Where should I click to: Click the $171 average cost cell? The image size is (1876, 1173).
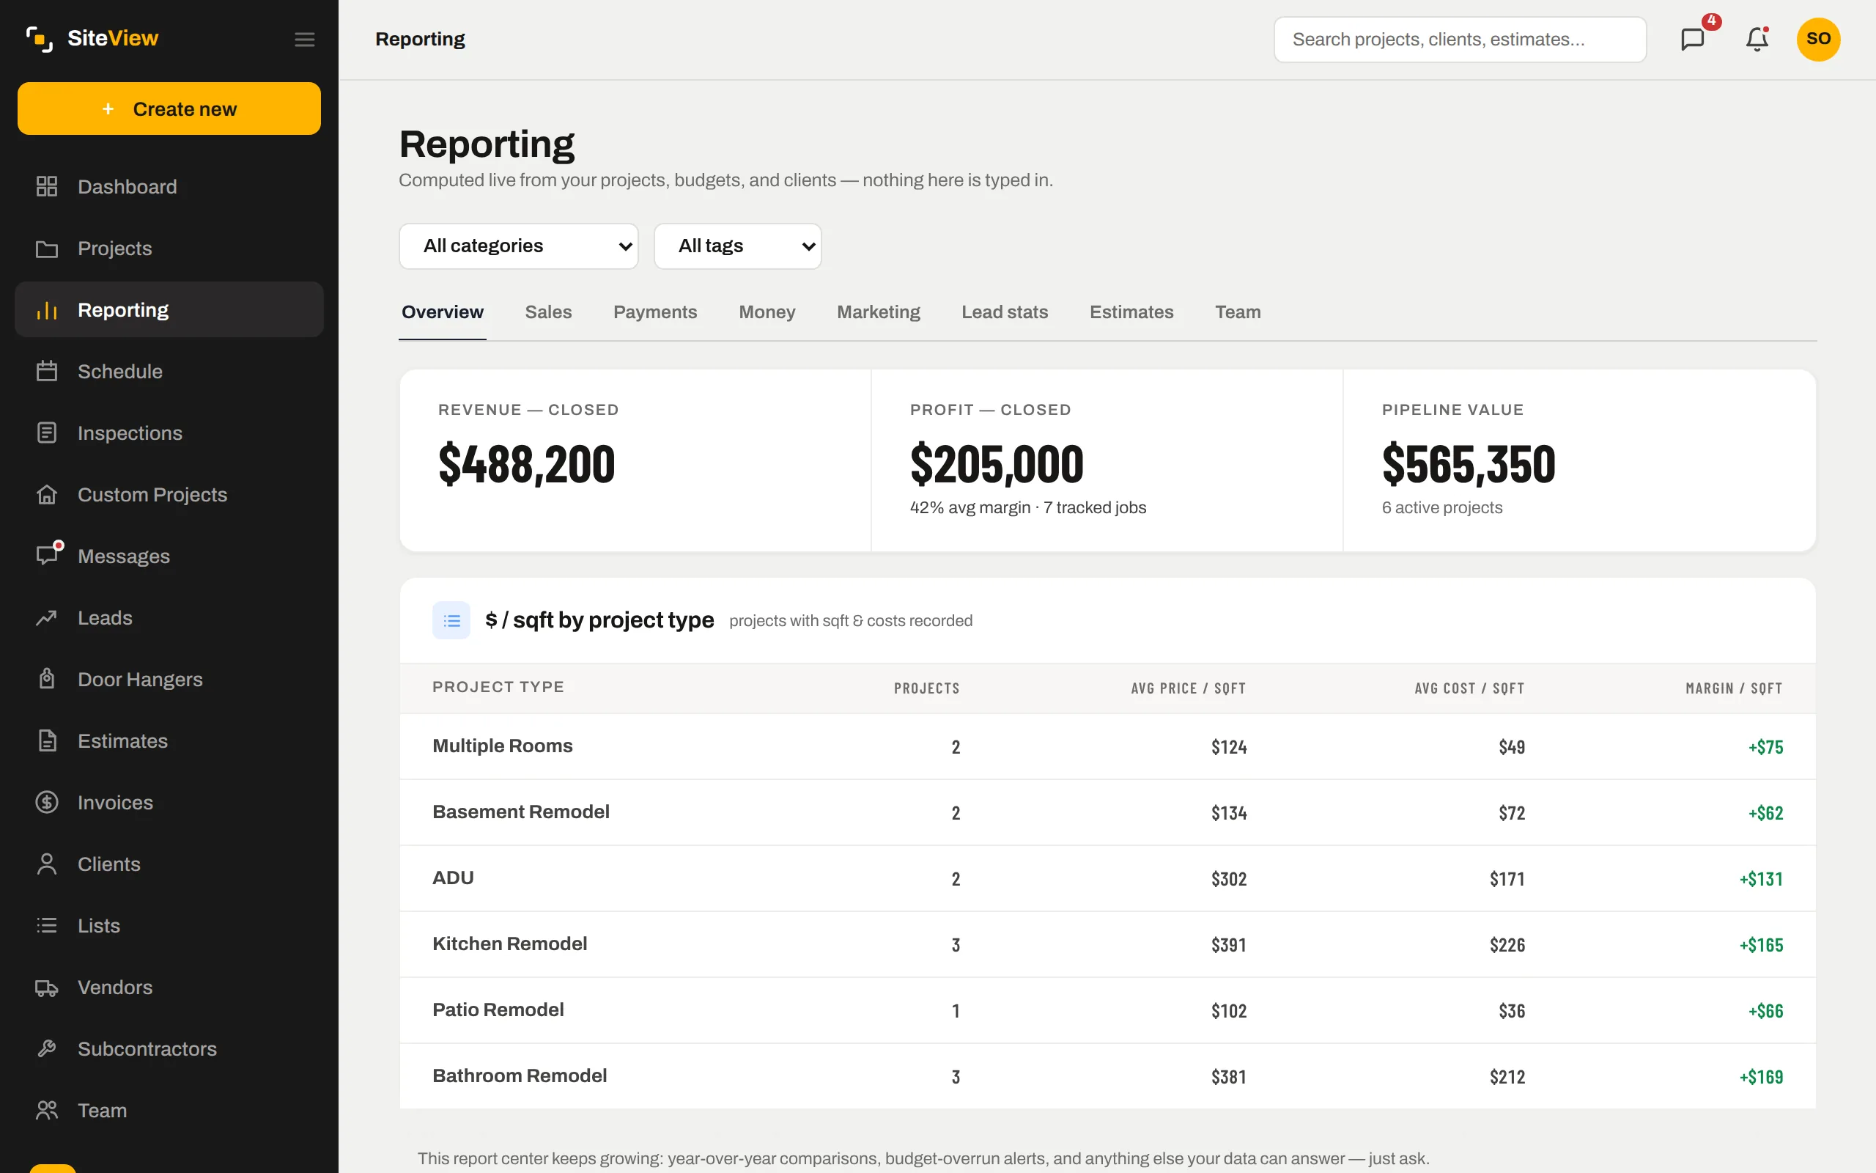(1507, 879)
